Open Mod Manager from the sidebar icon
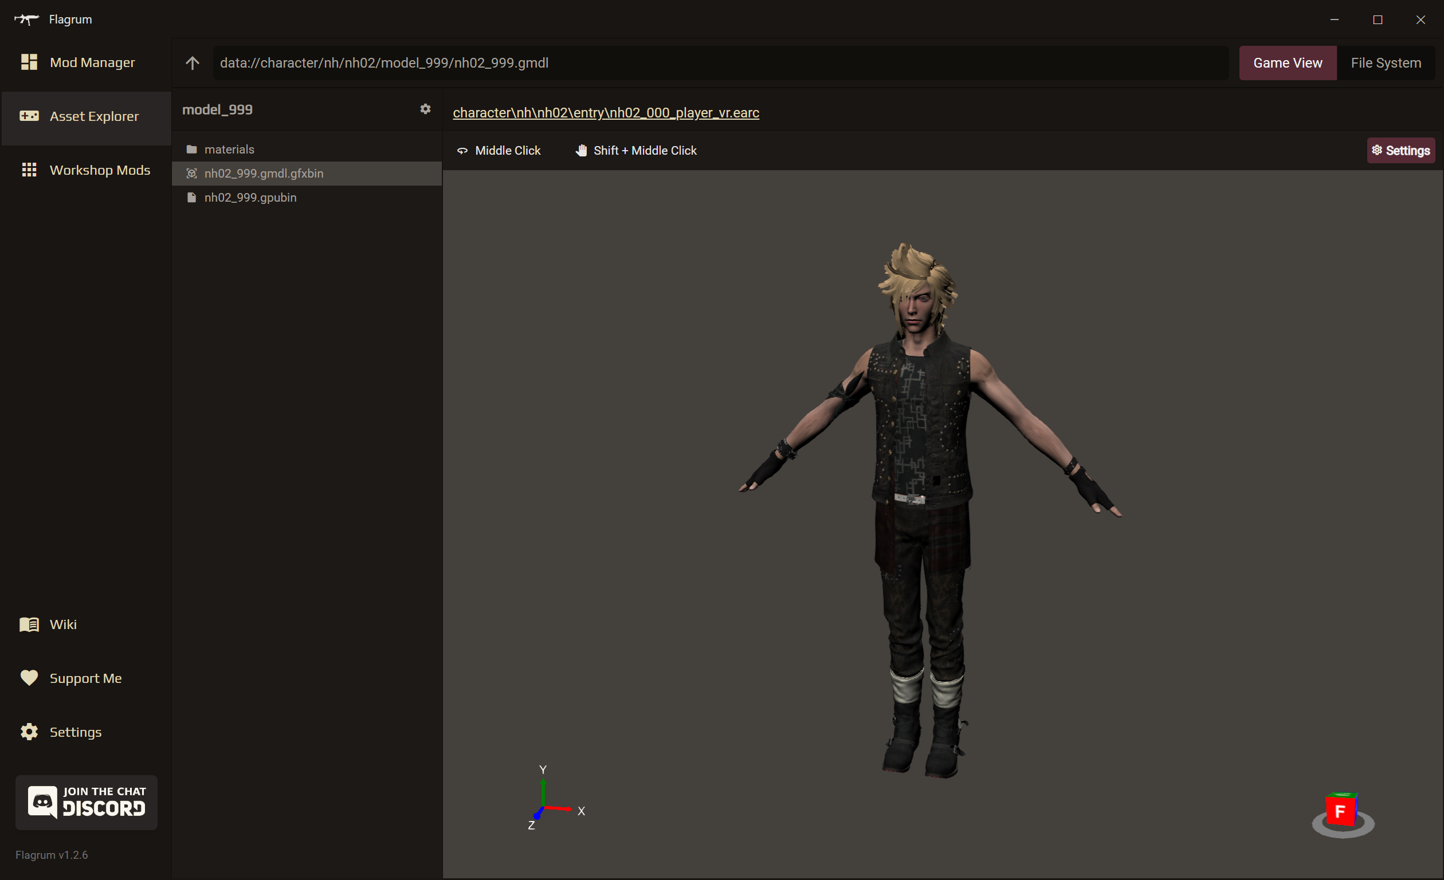The width and height of the screenshot is (1444, 880). click(29, 62)
